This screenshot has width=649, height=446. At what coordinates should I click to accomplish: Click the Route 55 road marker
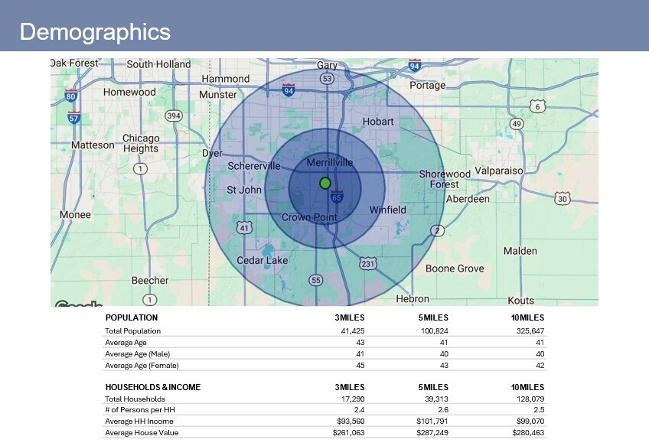point(316,281)
